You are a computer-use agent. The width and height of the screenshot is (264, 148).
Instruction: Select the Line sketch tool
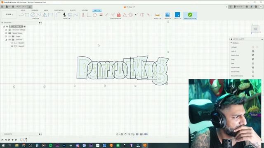click(x=21, y=15)
